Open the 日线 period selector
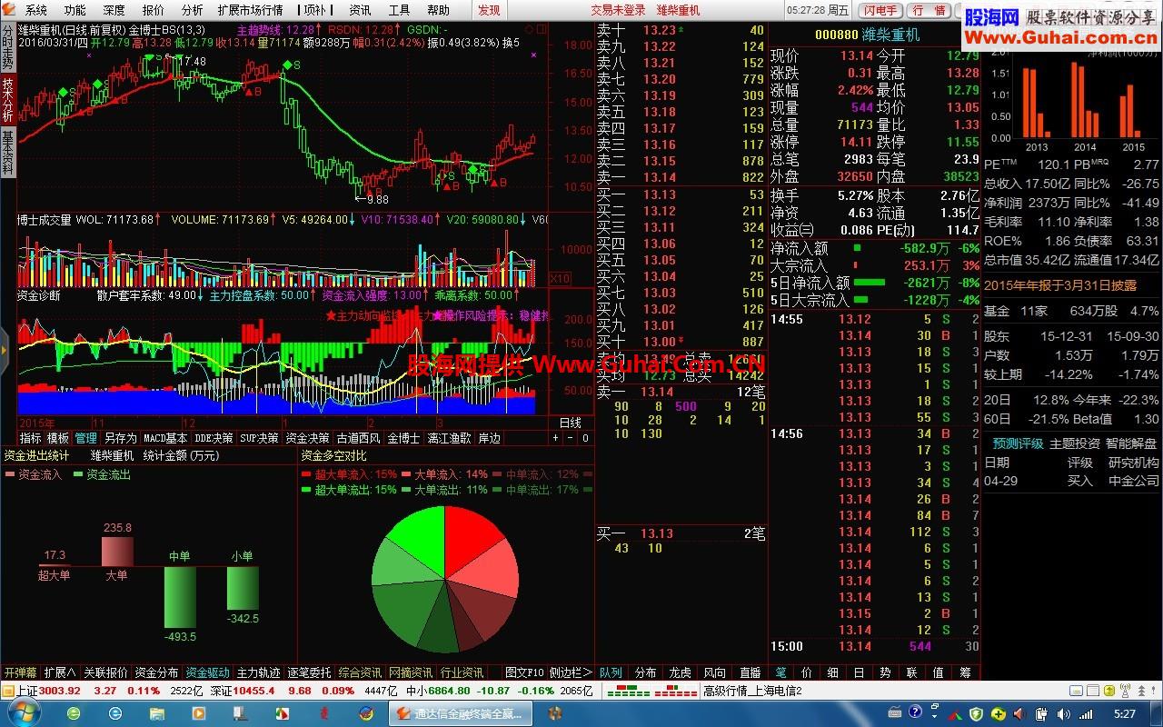This screenshot has height=727, width=1163. click(570, 423)
